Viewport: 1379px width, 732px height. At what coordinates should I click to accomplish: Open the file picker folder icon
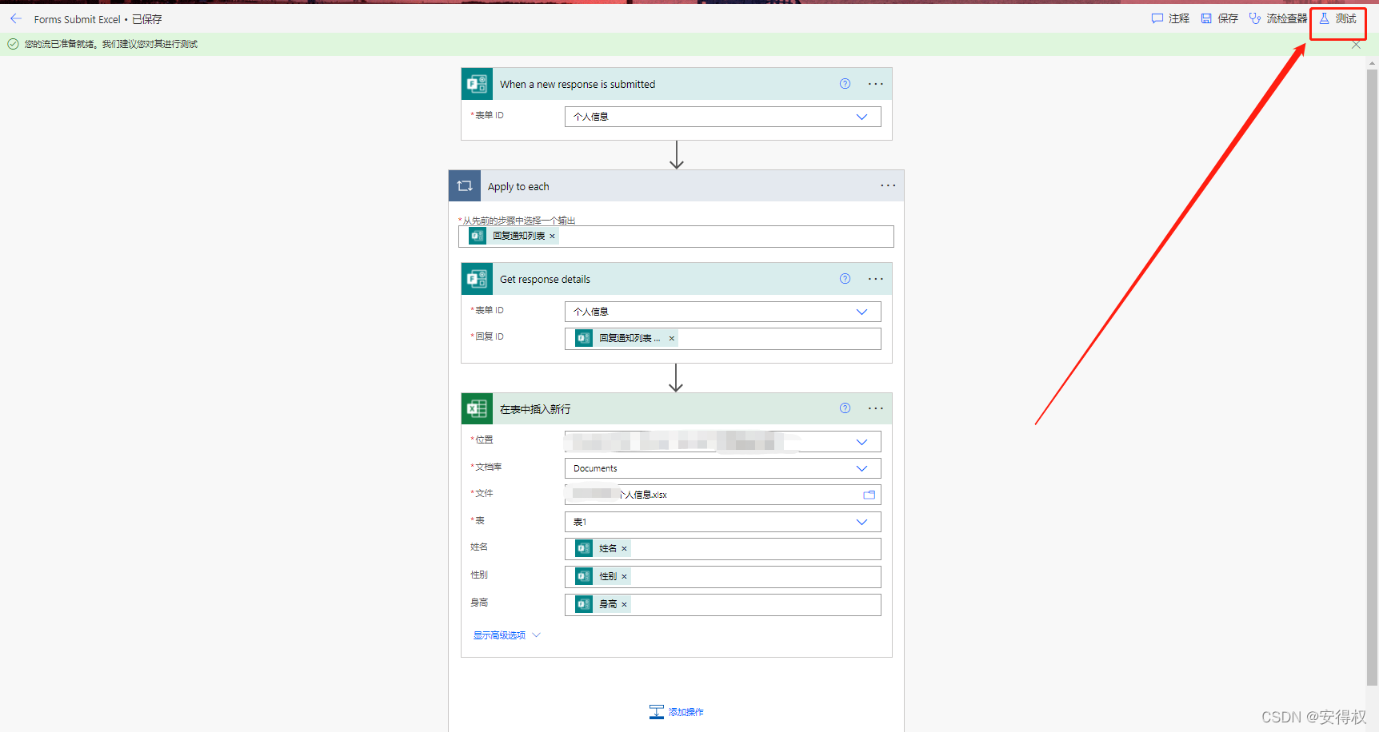pos(869,495)
